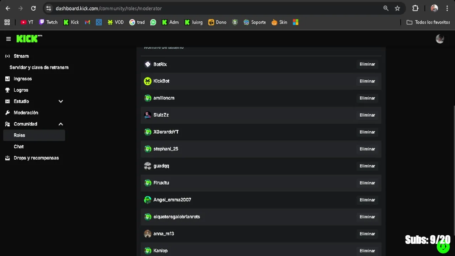
Task: Open the Kick bookmark
Action: (x=71, y=22)
